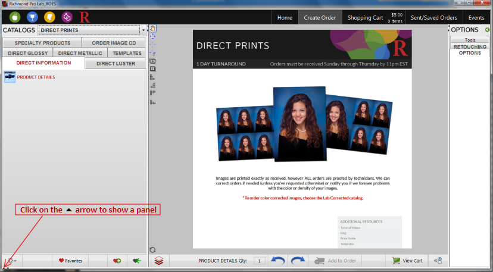This screenshot has height=272, width=493.
Task: Open Sent/Saved Orders page
Action: pos(433,17)
